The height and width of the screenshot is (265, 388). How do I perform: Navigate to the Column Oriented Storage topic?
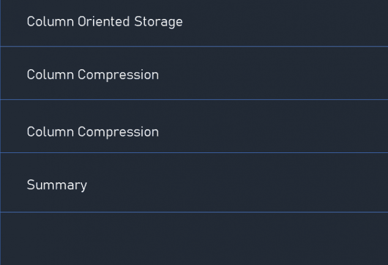tap(194, 23)
